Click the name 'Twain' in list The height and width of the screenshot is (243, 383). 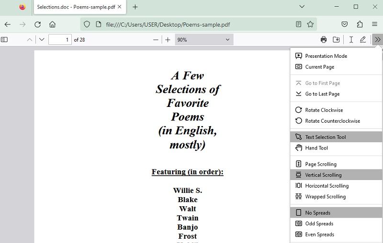point(188,218)
